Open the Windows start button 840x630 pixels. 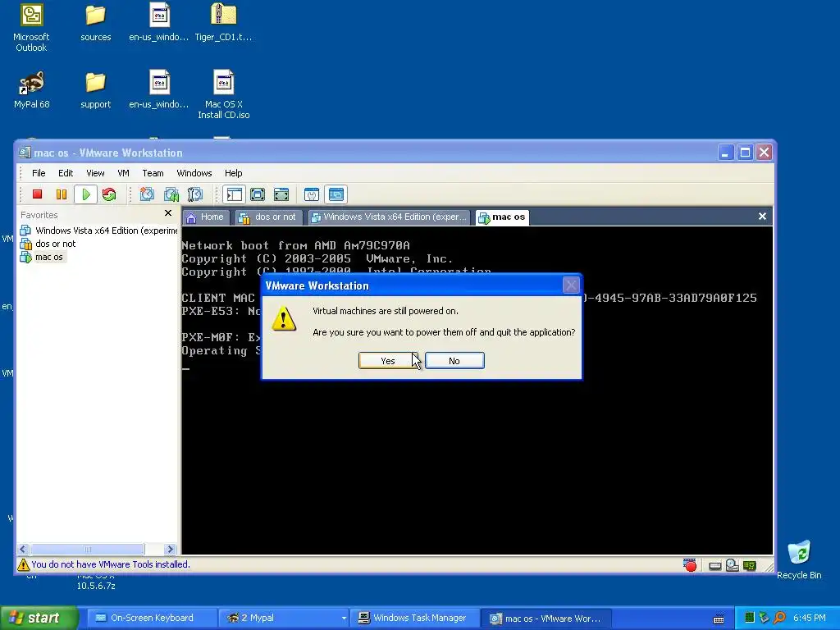click(x=39, y=618)
